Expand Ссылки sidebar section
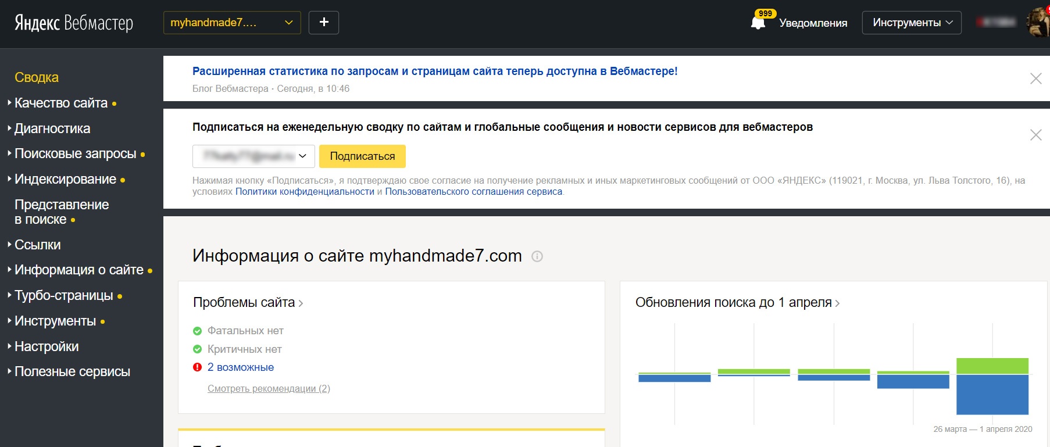Viewport: 1050px width, 447px height. 34,245
